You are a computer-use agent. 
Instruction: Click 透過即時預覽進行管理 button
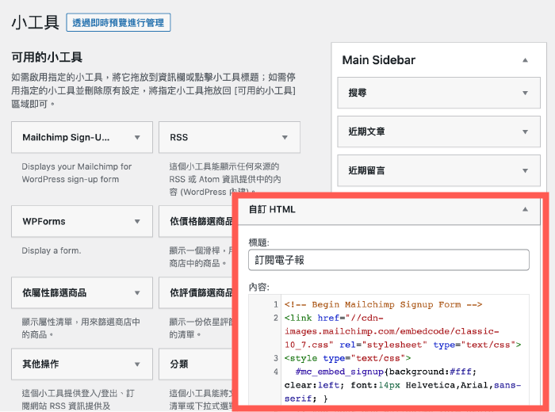(x=118, y=23)
